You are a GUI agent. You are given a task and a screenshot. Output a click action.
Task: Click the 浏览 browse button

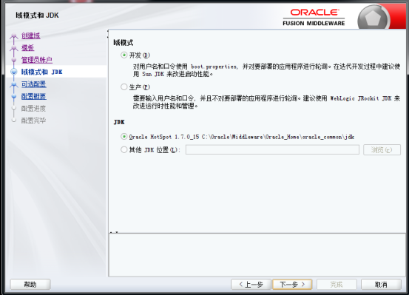pyautogui.click(x=382, y=149)
